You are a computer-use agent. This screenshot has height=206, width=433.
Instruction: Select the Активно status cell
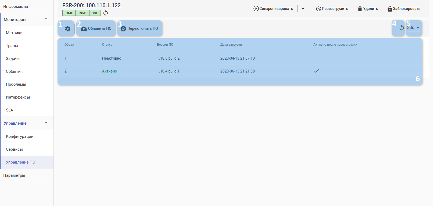point(109,71)
